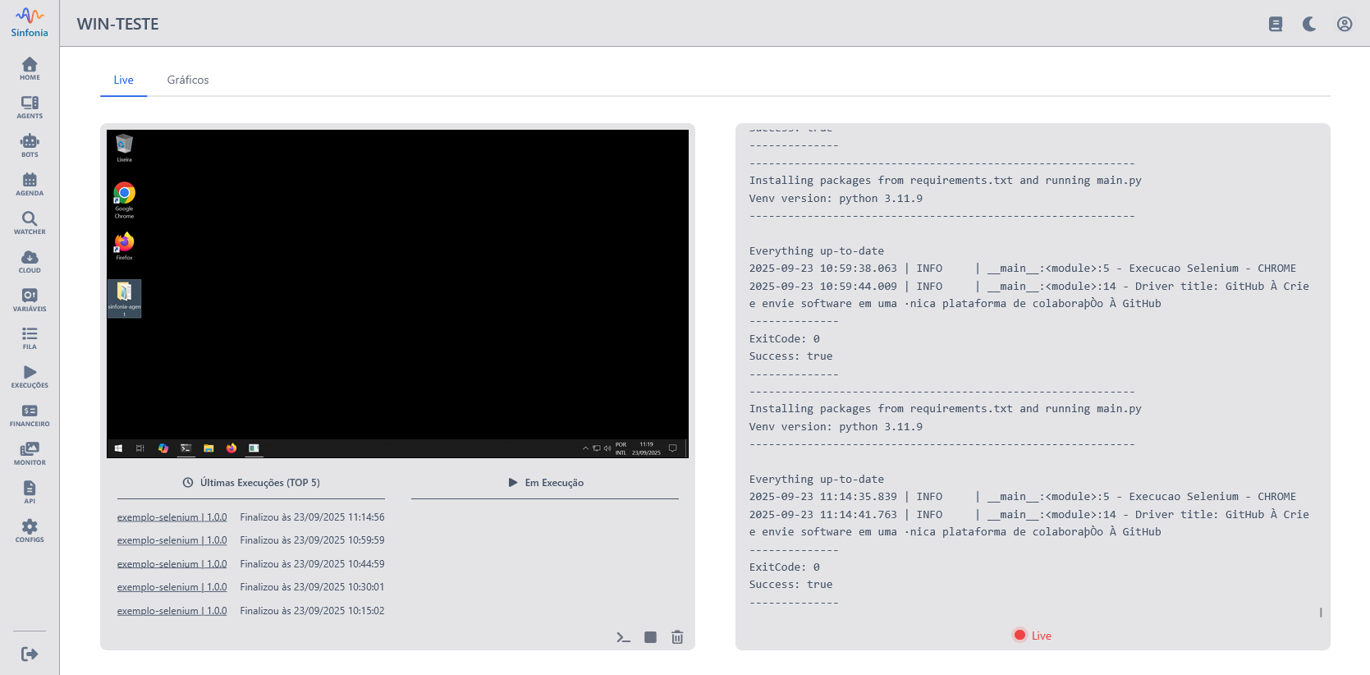Open the Financeiro section
Screen dimensions: 1370x675
point(30,415)
